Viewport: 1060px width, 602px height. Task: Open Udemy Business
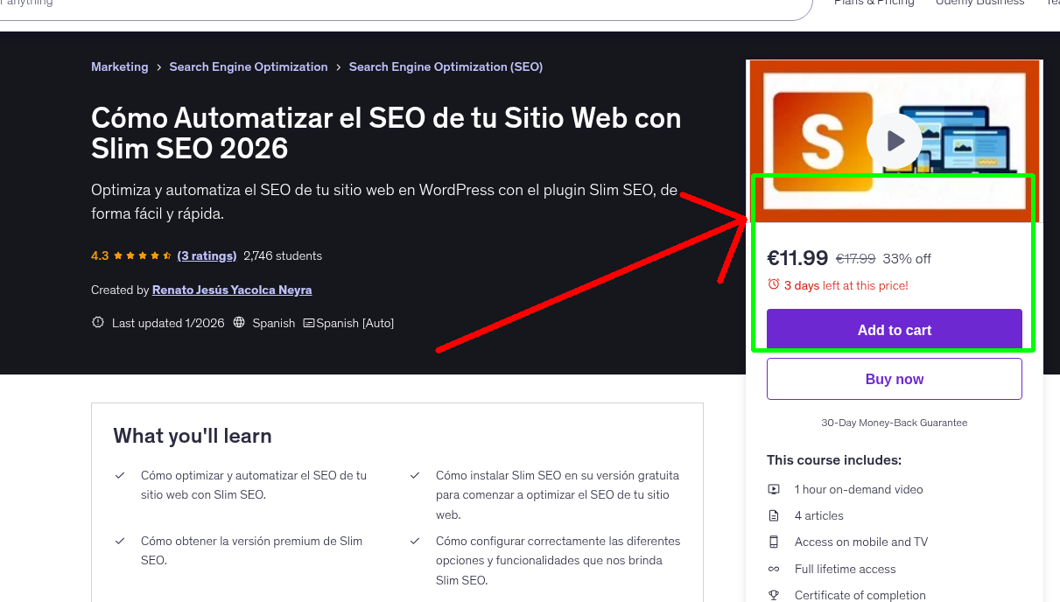pos(979,3)
